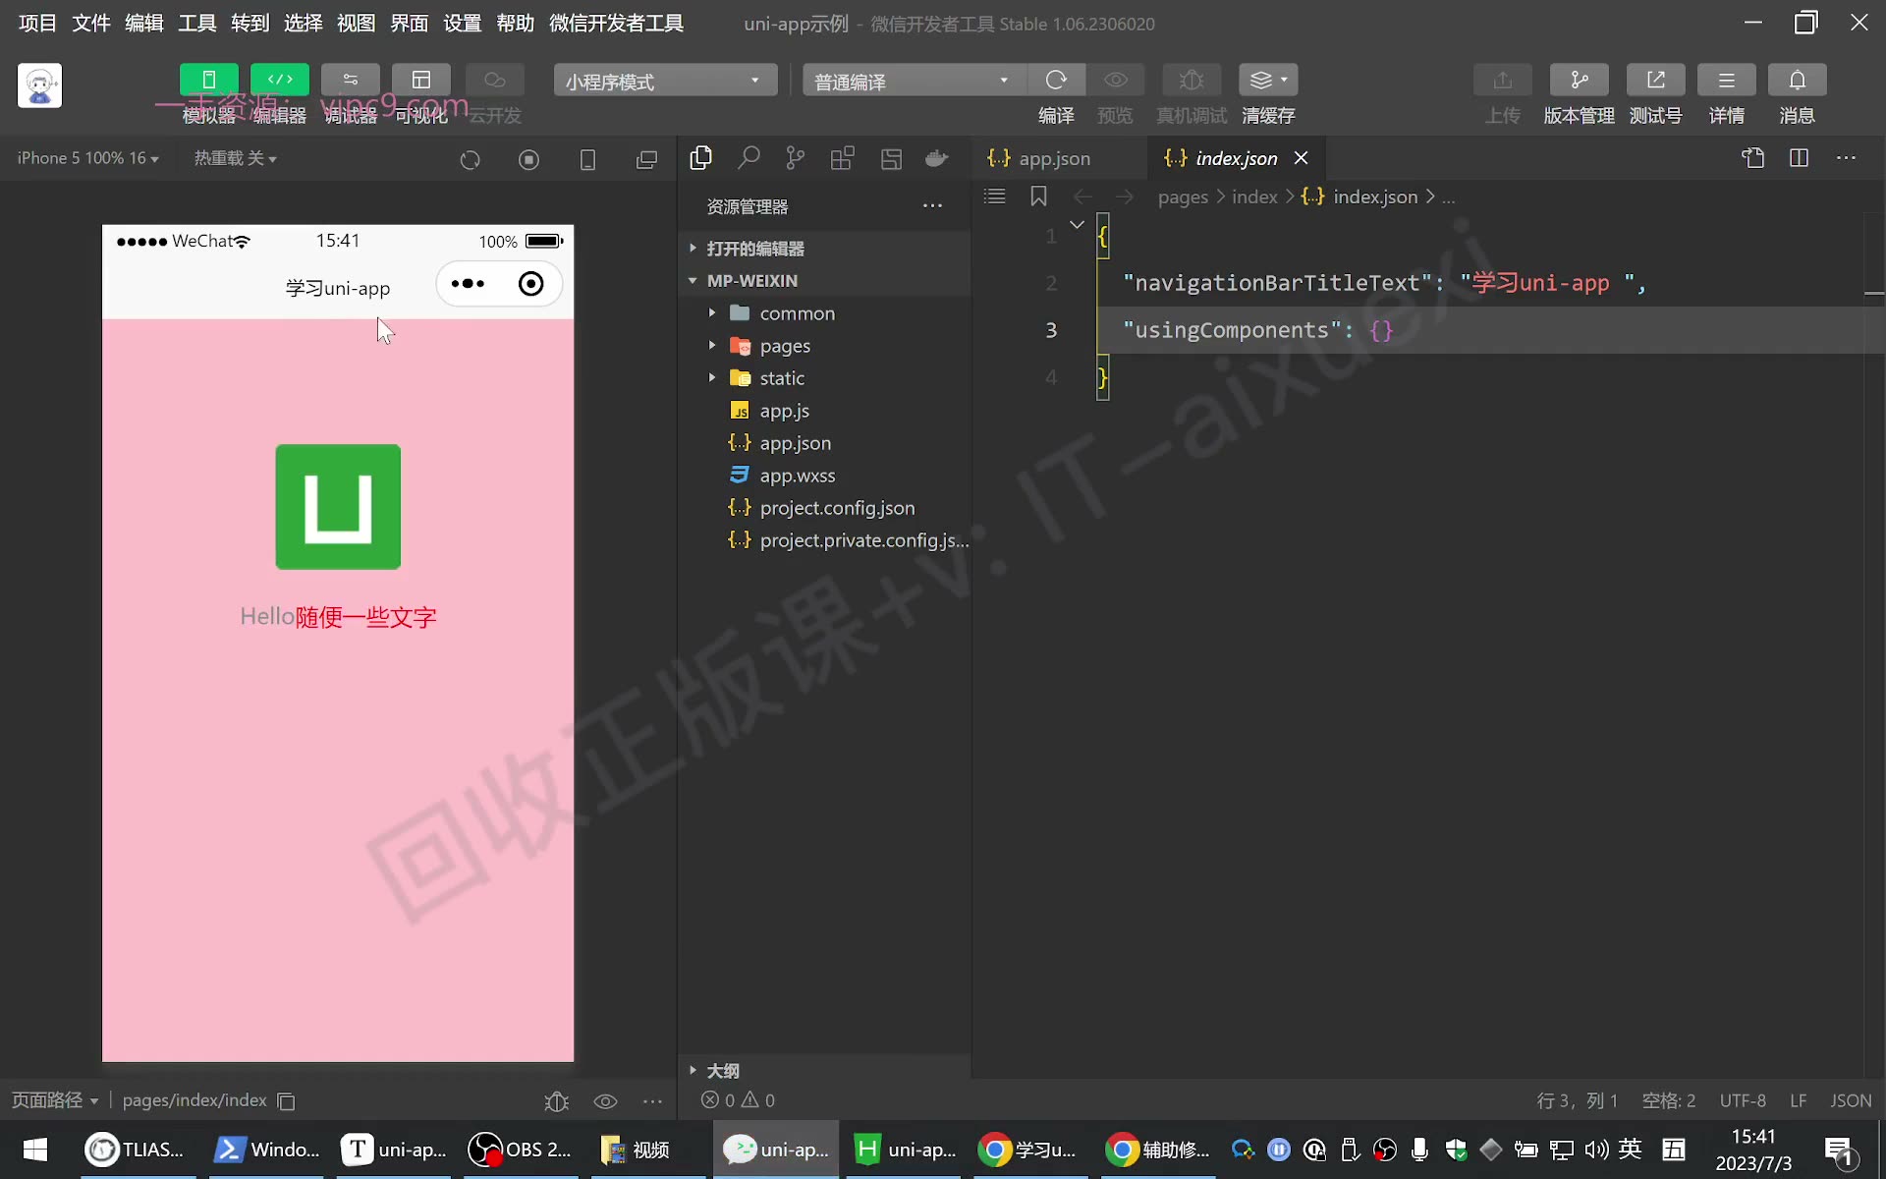Open the hot reload dropdown
This screenshot has width=1886, height=1179.
[235, 158]
